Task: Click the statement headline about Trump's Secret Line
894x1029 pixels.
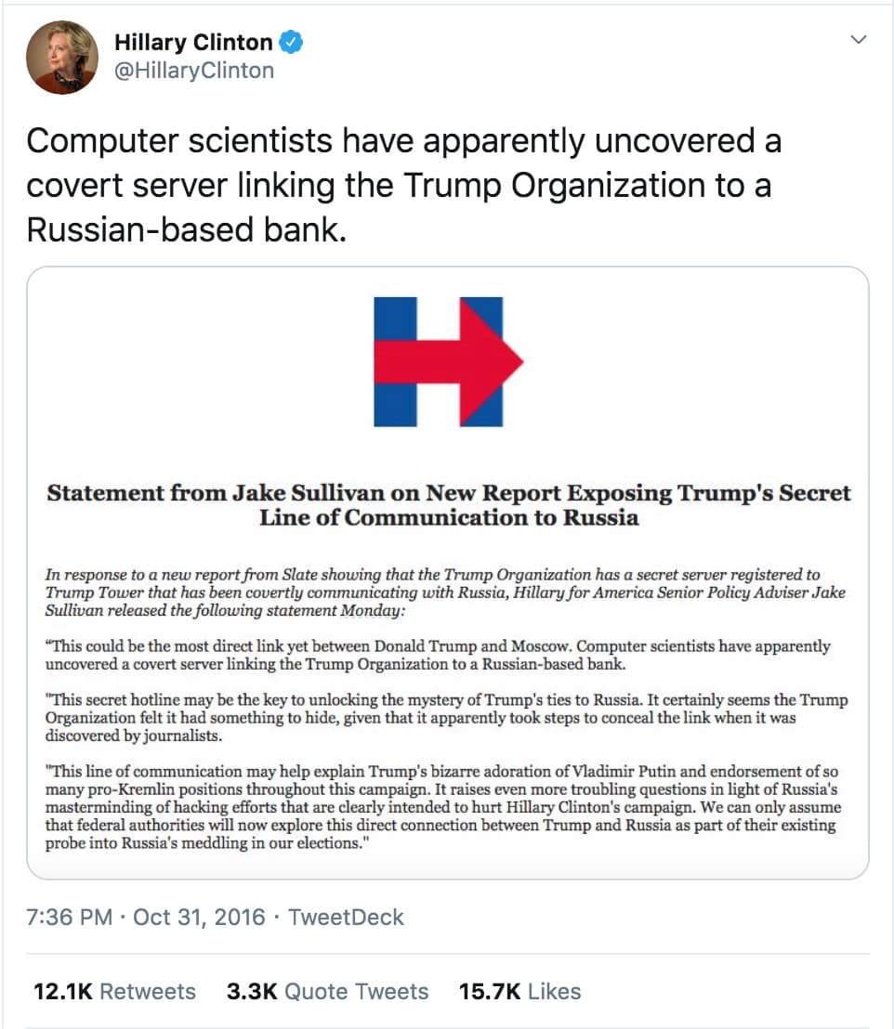Action: (448, 504)
